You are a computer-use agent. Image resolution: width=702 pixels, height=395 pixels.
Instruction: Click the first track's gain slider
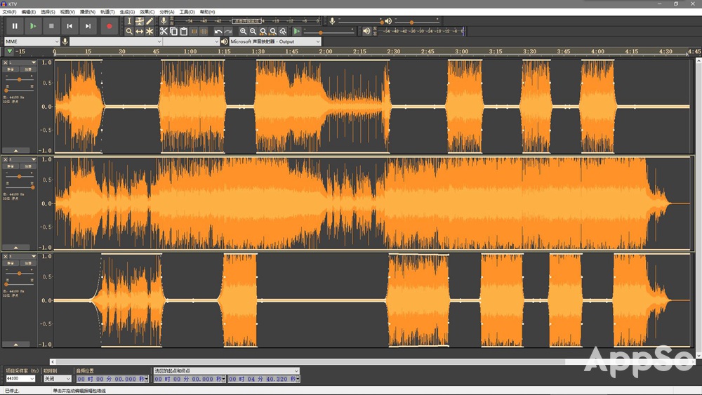(18, 79)
